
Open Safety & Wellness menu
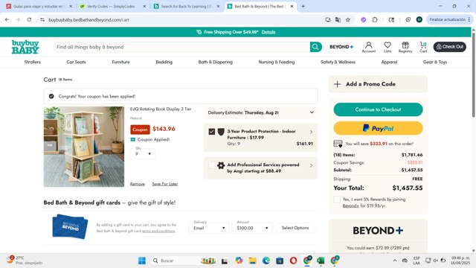pos(338,62)
